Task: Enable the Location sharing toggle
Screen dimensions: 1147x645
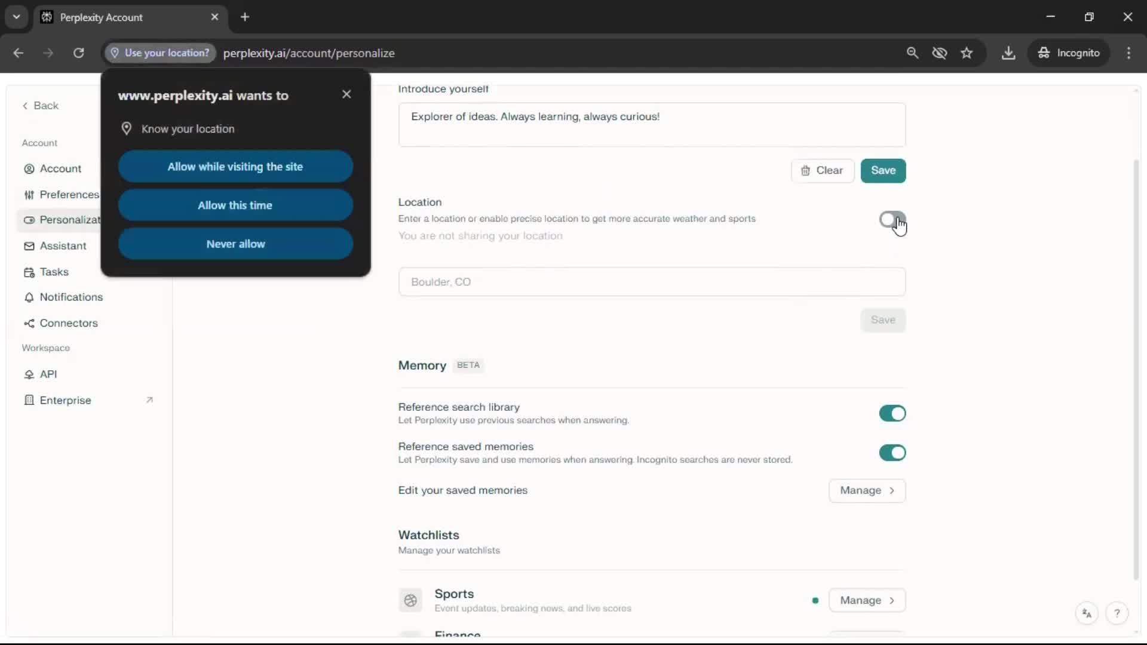Action: click(892, 220)
